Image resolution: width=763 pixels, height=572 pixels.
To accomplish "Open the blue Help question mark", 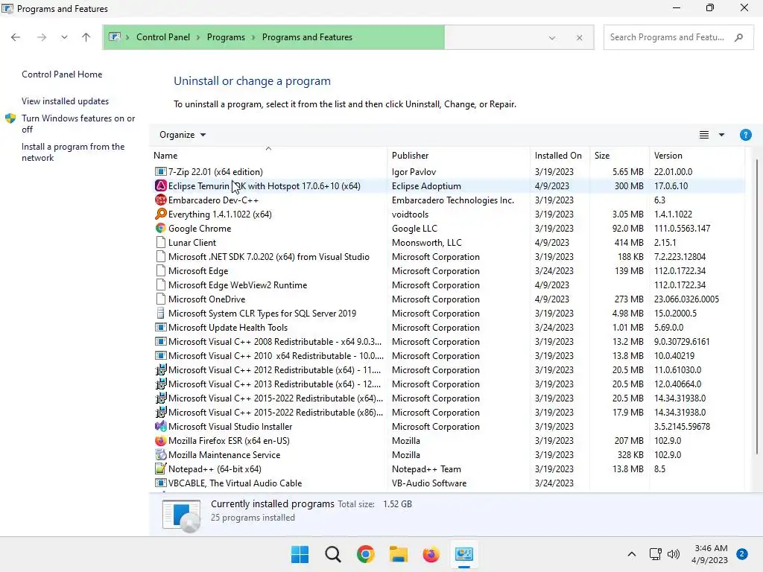I will (x=745, y=135).
